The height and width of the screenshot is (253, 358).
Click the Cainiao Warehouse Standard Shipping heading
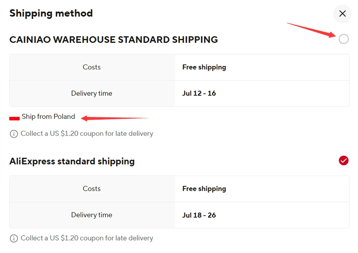tap(113, 40)
